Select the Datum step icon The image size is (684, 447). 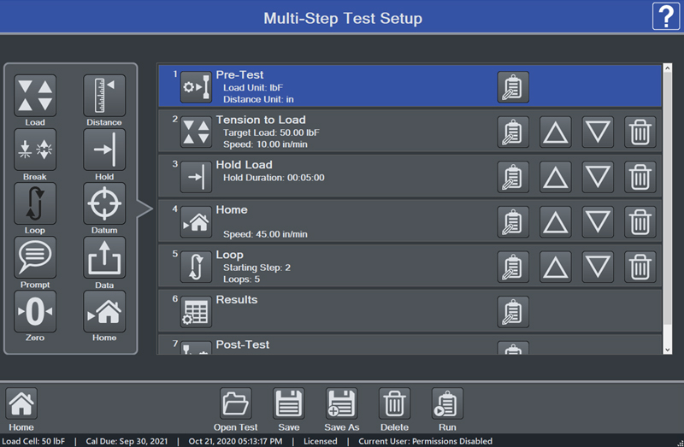[104, 203]
